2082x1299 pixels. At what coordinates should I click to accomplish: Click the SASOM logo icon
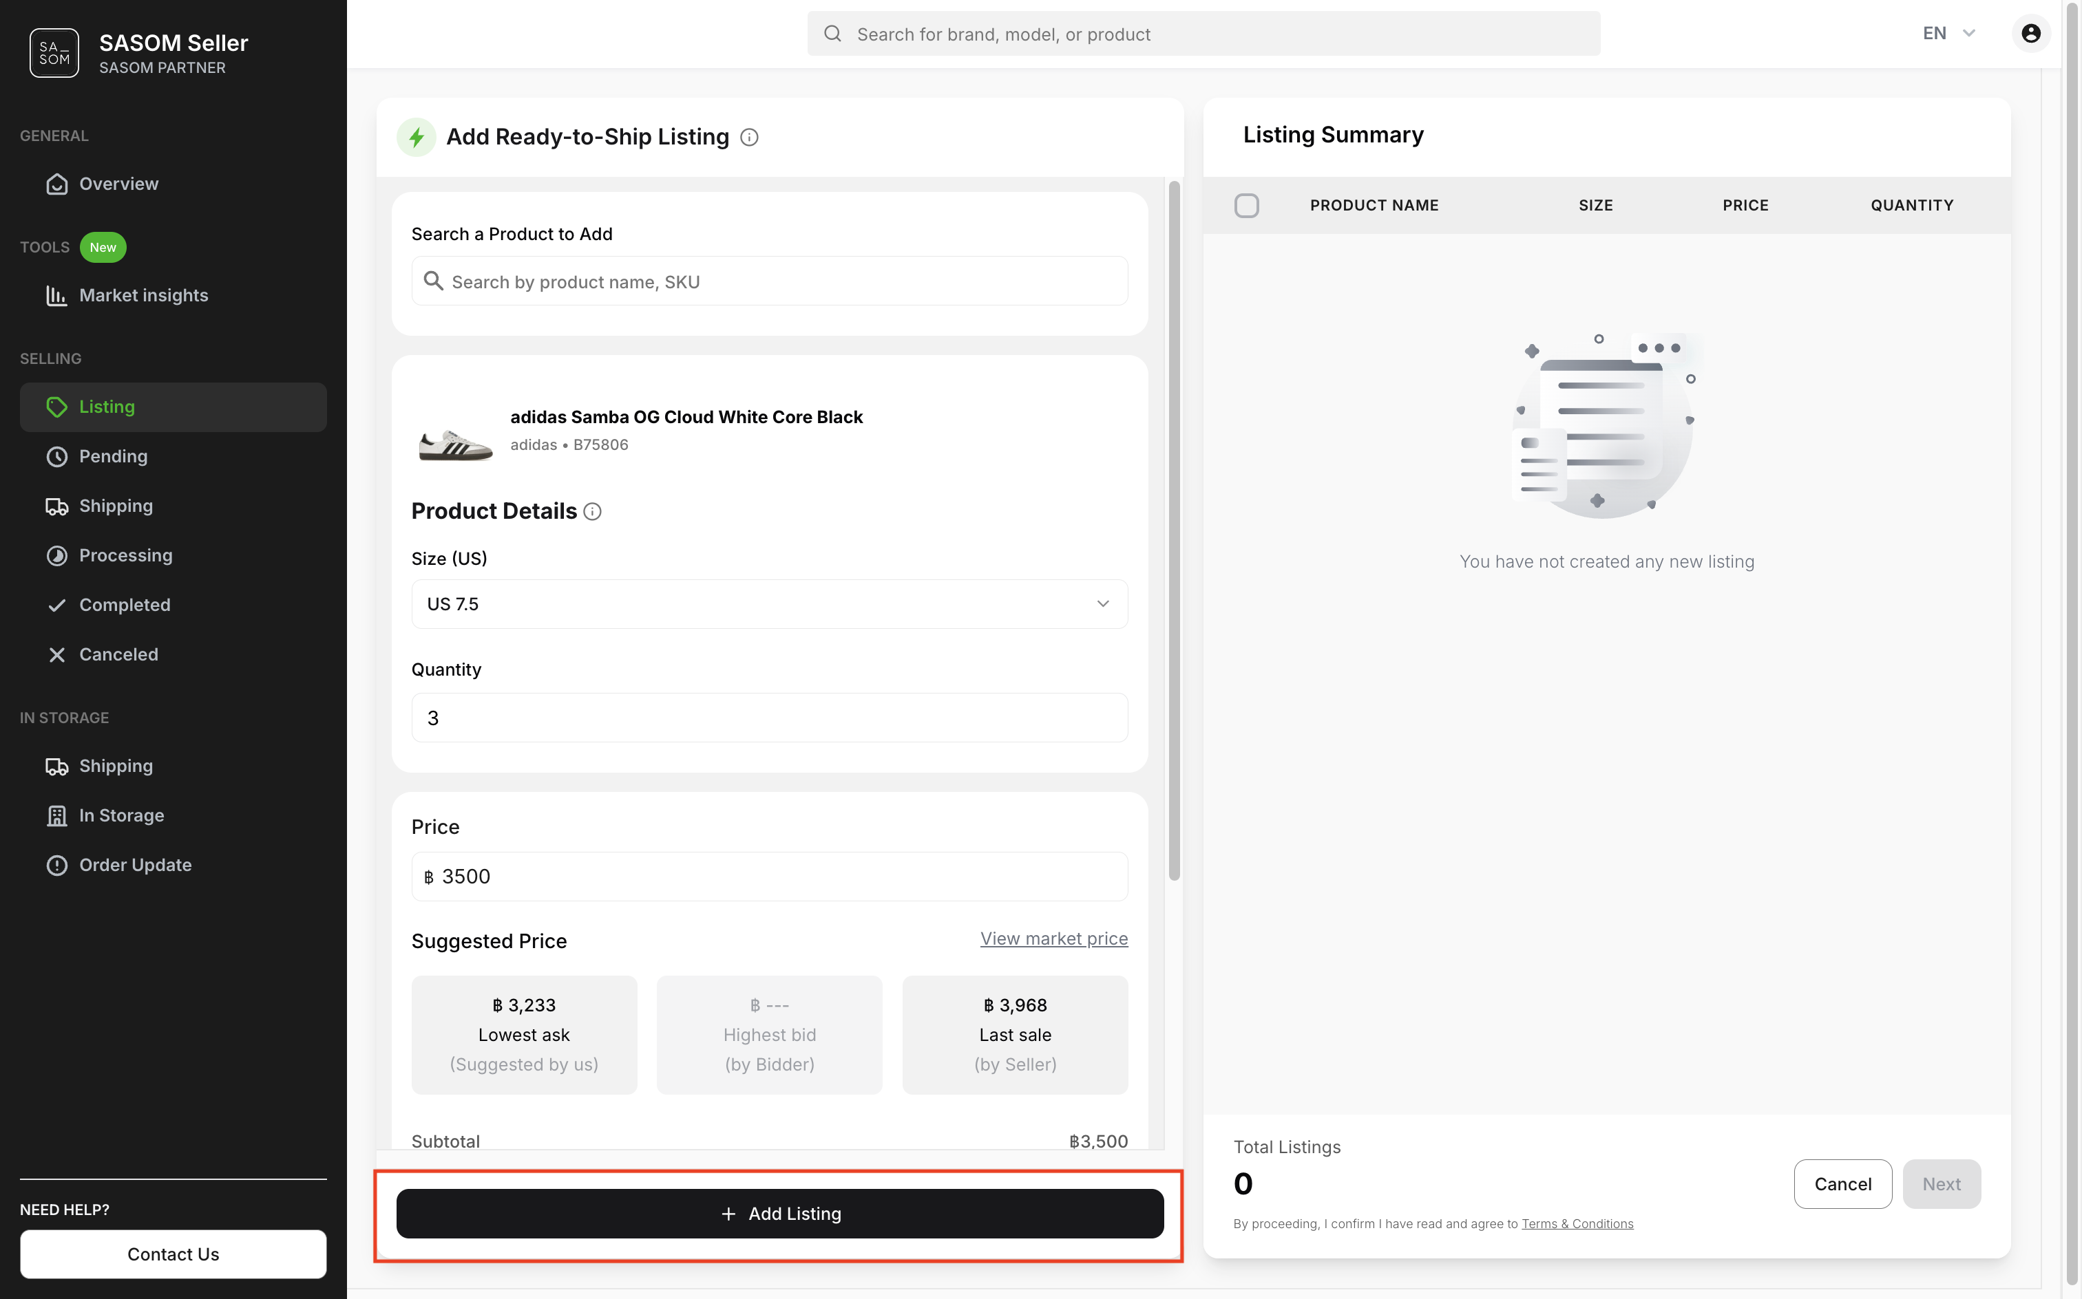54,53
